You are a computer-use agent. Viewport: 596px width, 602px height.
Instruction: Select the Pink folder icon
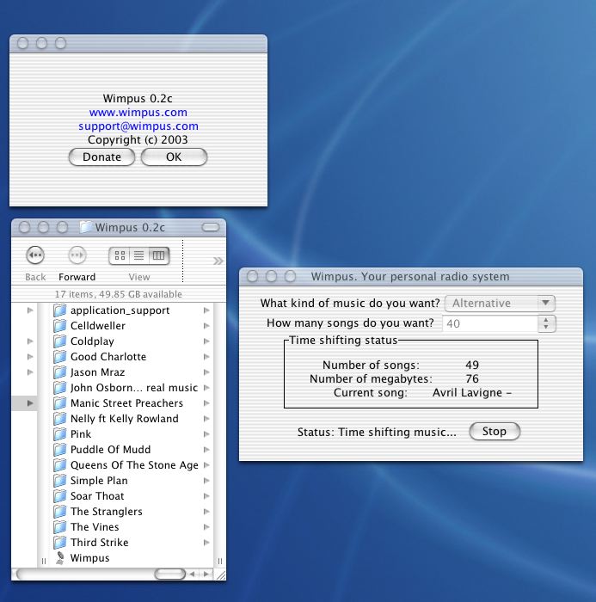(59, 433)
